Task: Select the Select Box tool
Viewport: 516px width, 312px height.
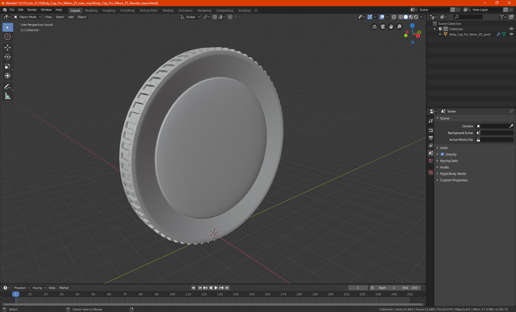Action: pyautogui.click(x=8, y=27)
